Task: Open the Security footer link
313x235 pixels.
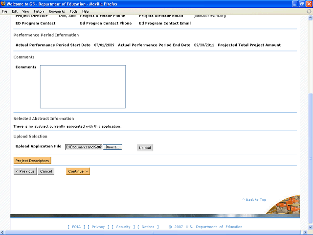Action: click(x=123, y=227)
